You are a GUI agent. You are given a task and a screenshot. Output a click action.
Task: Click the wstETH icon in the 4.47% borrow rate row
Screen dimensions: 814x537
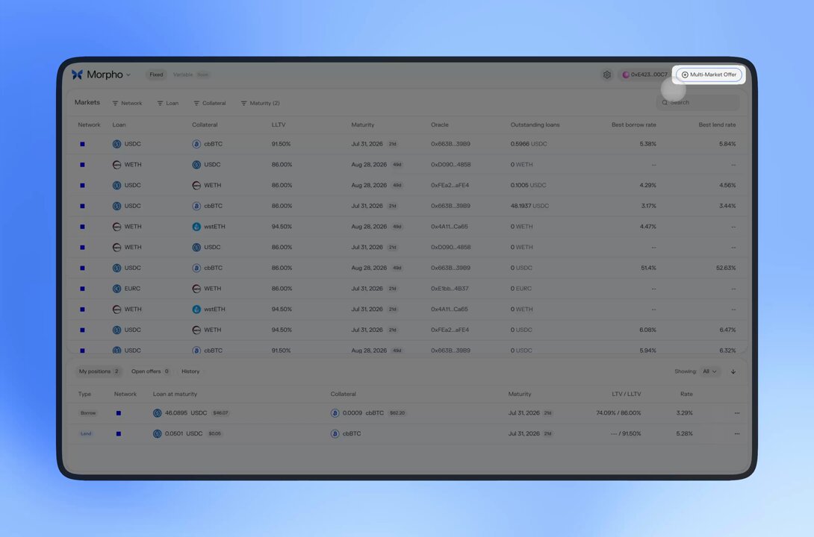[x=196, y=227]
